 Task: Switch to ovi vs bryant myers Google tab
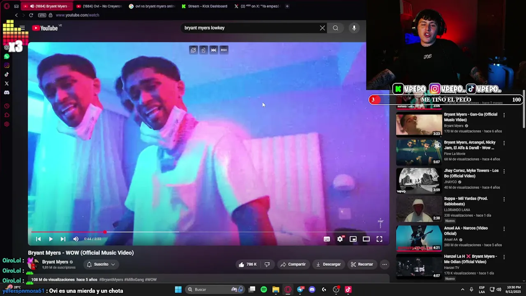click(152, 6)
